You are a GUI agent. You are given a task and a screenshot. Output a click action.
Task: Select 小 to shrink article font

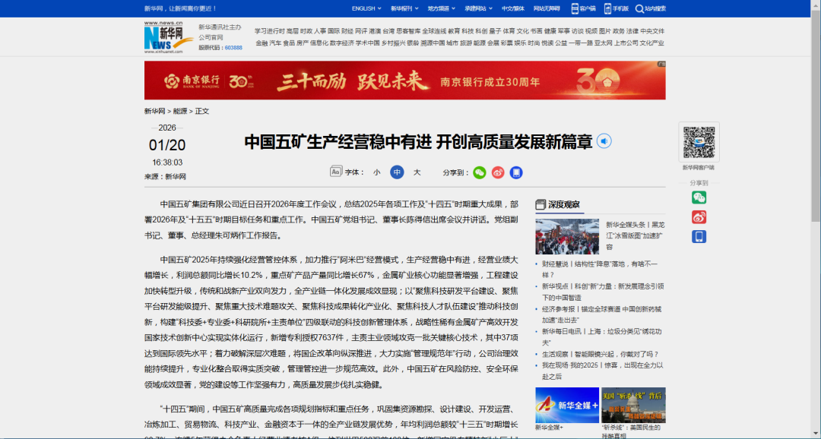(376, 172)
